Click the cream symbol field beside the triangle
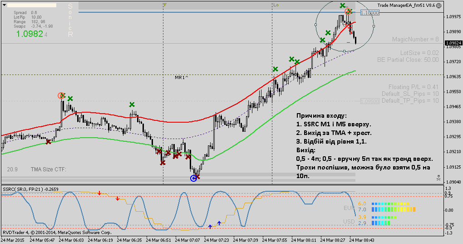Image resolution: width=463 pixels, height=244 pixels. [32, 5]
